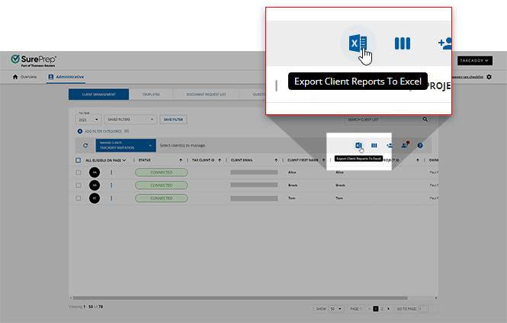Focus the Go To Page input

point(423,309)
